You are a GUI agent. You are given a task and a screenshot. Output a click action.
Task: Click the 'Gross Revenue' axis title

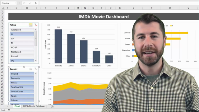[x=44, y=88]
